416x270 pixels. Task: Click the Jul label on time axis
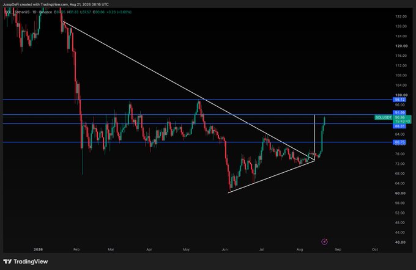(x=262, y=249)
